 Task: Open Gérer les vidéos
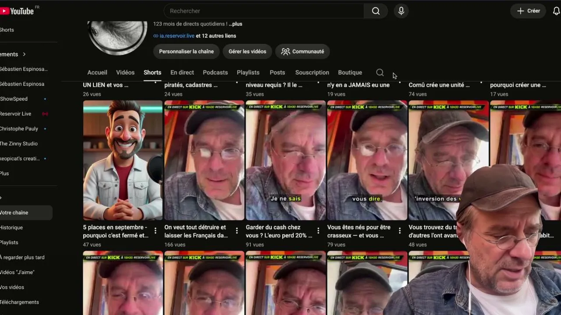(x=247, y=52)
